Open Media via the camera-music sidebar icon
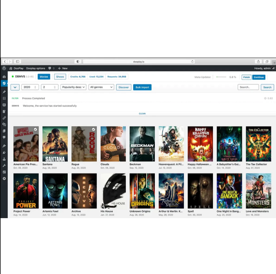Screen dimensions: 276x274 (4, 124)
